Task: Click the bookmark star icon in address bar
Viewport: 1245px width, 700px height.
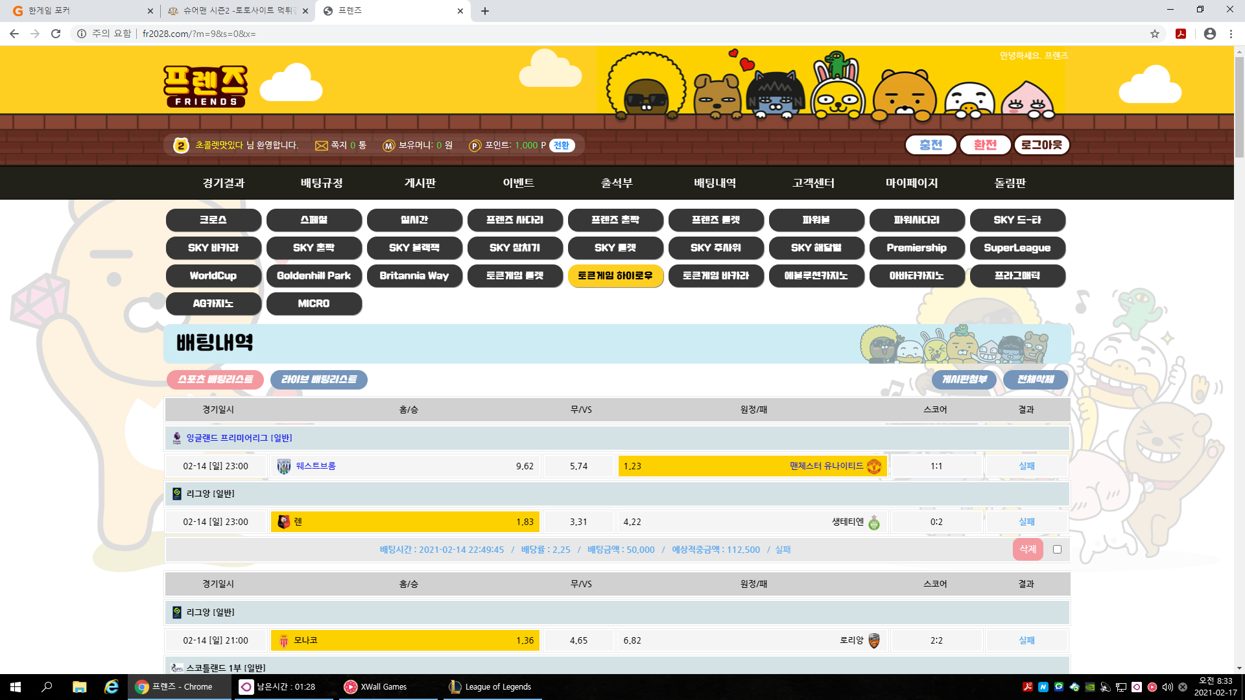Action: pos(1155,34)
